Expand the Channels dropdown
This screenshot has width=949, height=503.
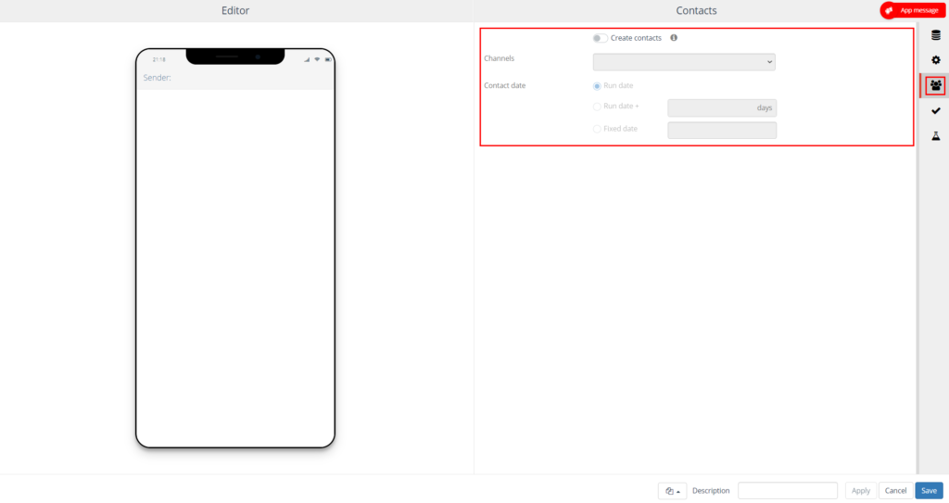[684, 62]
